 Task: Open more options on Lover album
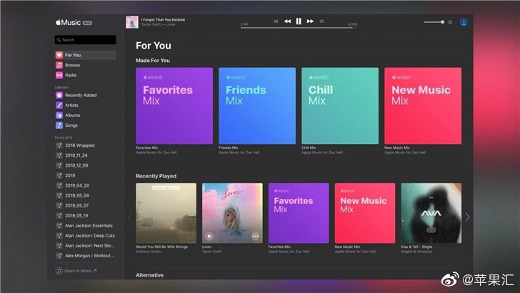click(x=256, y=237)
